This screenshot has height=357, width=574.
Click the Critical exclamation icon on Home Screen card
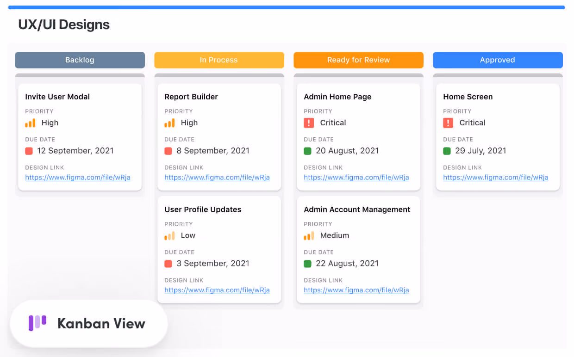(448, 123)
